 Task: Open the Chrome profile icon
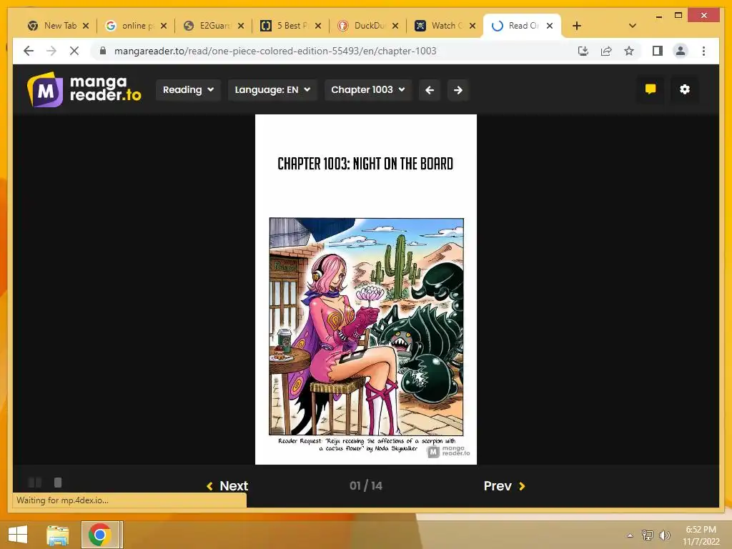point(681,51)
